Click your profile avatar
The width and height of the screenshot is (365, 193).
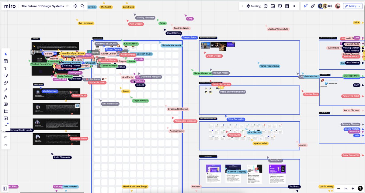coord(338,6)
